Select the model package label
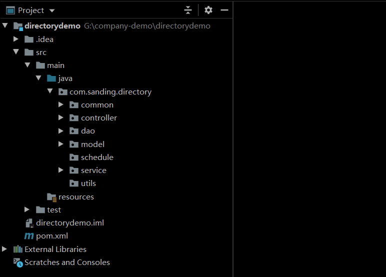The image size is (386, 277). pyautogui.click(x=92, y=144)
